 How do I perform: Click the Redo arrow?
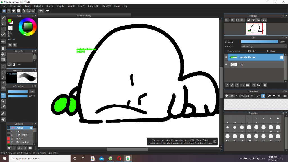tap(47, 11)
